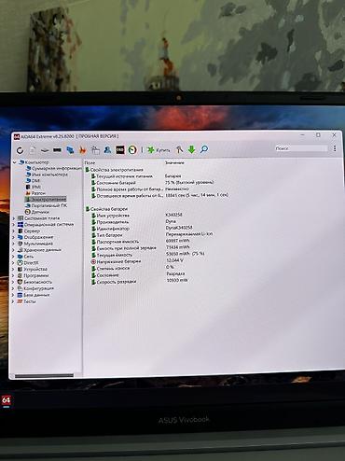Click the Состояние батарей row
Screen dimensions: 345x461
click(152, 183)
